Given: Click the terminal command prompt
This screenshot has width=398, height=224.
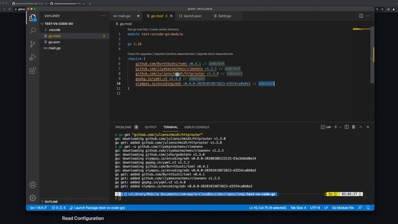Looking at the screenshot, I should click(x=119, y=198).
